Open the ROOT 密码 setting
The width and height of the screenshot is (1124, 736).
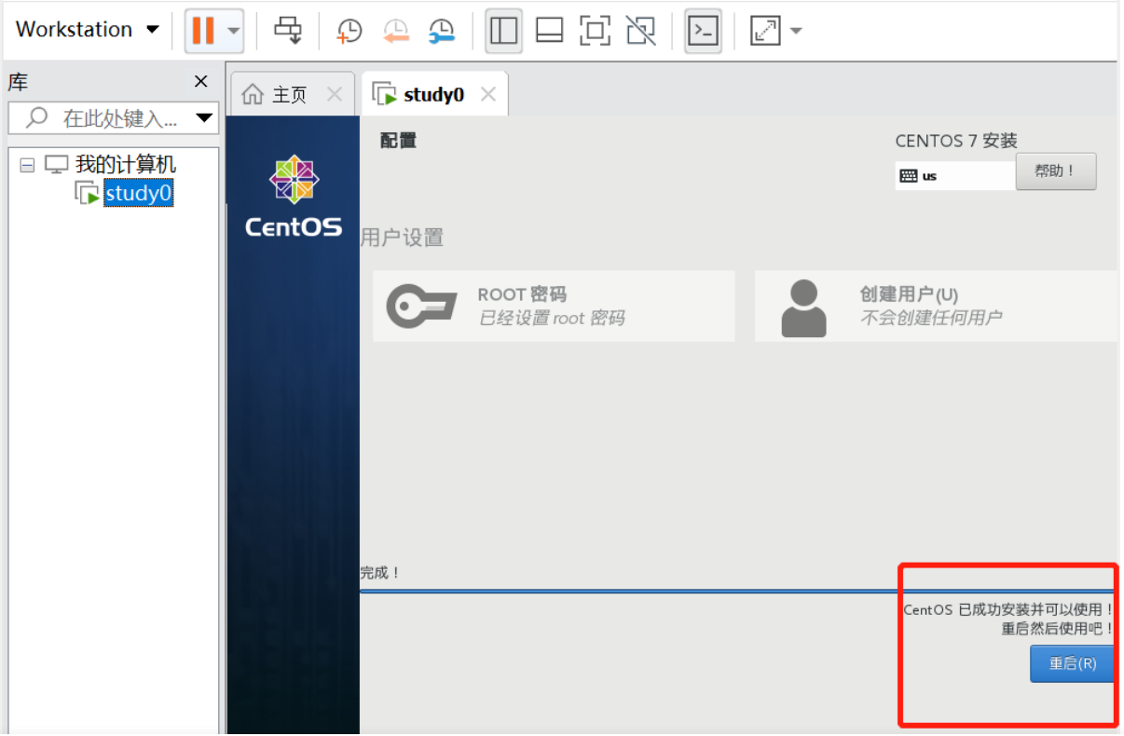[x=554, y=307]
